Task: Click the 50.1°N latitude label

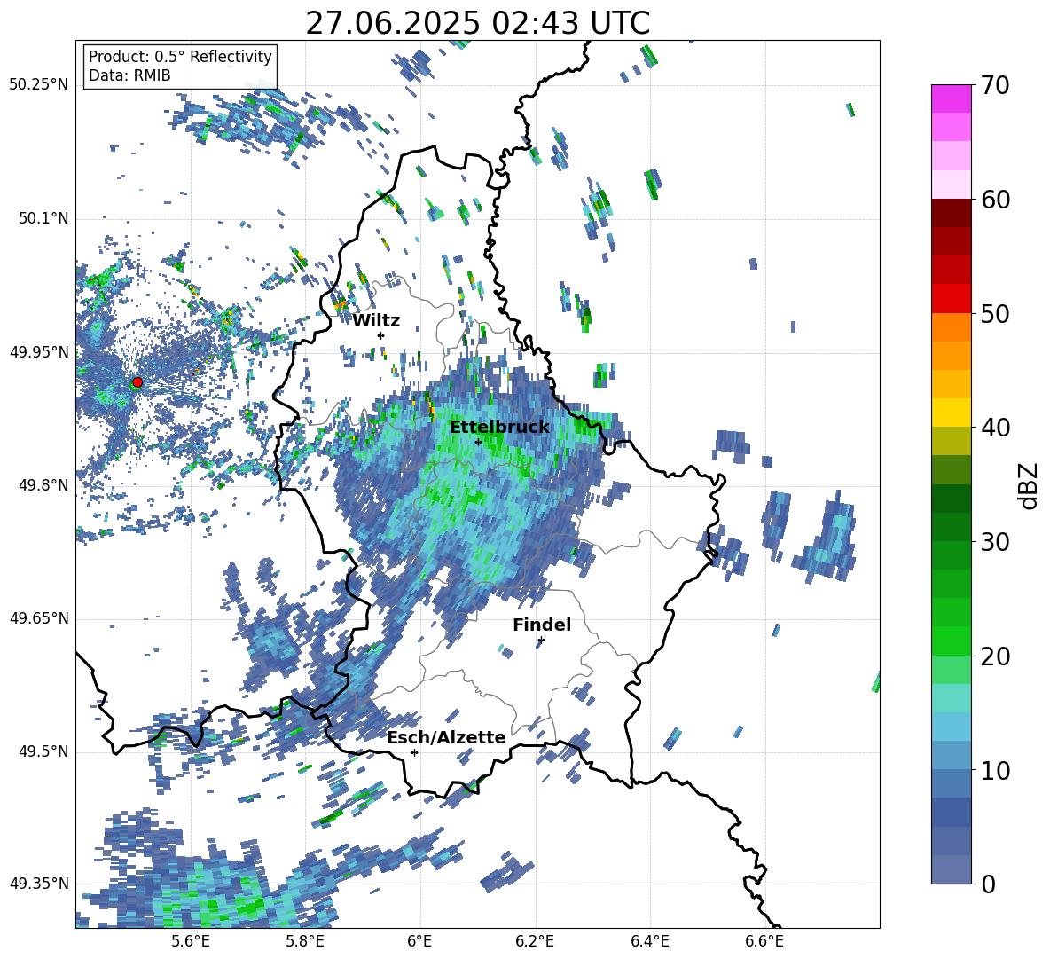Action: [x=43, y=219]
